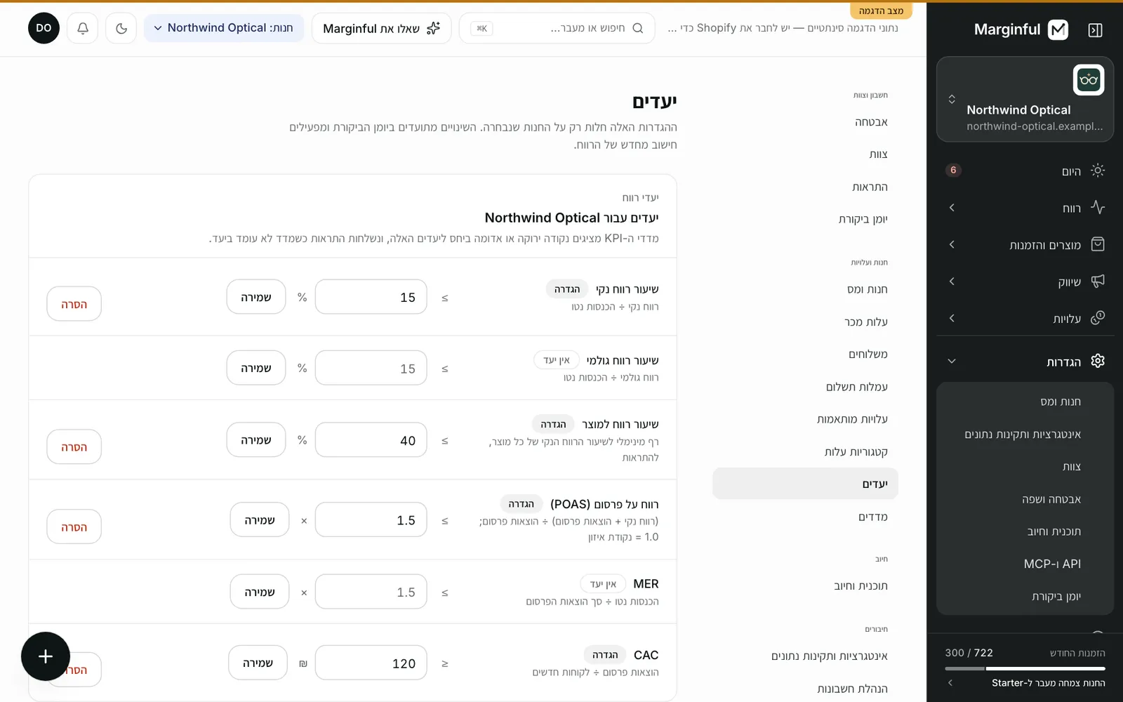
Task: Expand the שיווק section chevron
Action: pyautogui.click(x=952, y=281)
